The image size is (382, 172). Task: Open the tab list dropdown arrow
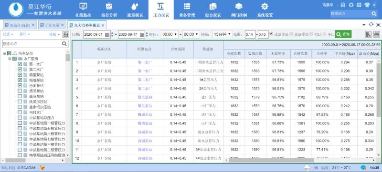pyautogui.click(x=364, y=24)
